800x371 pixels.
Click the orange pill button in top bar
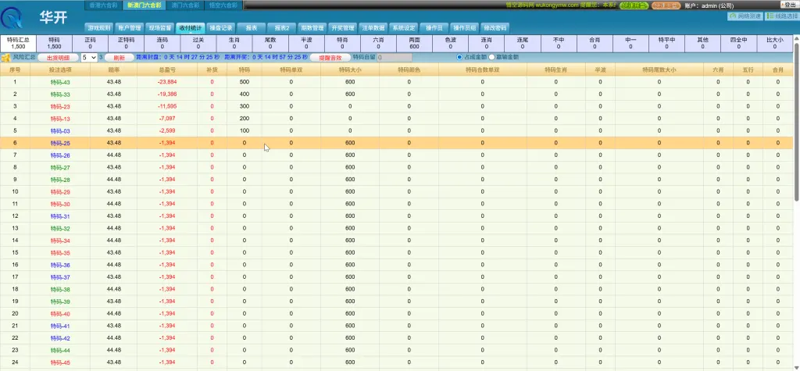point(666,5)
